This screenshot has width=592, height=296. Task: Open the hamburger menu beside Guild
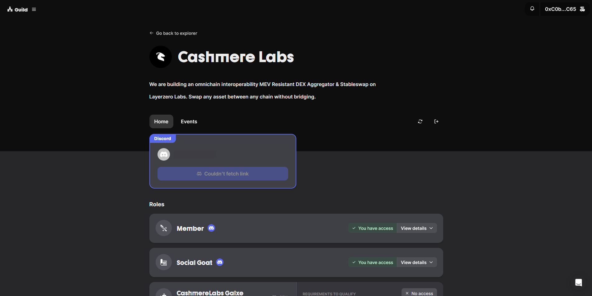pyautogui.click(x=34, y=9)
